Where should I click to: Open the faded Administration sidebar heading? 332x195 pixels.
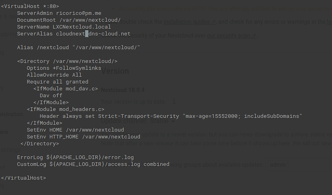pyautogui.click(x=11, y=114)
